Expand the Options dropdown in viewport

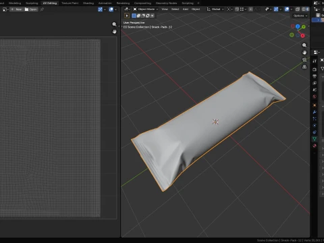coord(300,16)
